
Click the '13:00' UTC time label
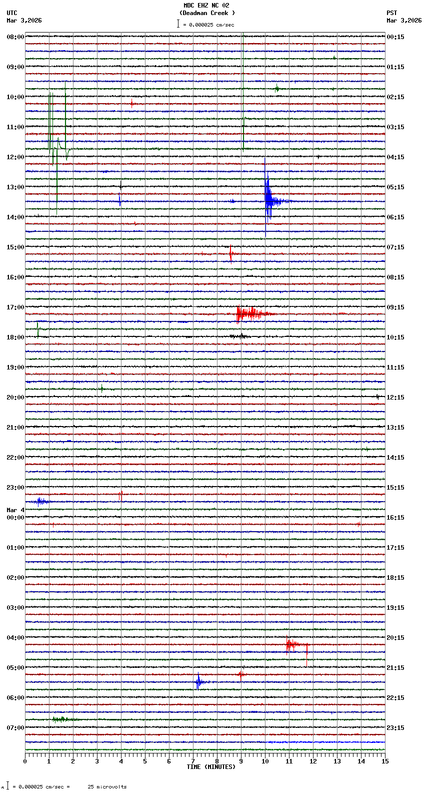(x=15, y=187)
